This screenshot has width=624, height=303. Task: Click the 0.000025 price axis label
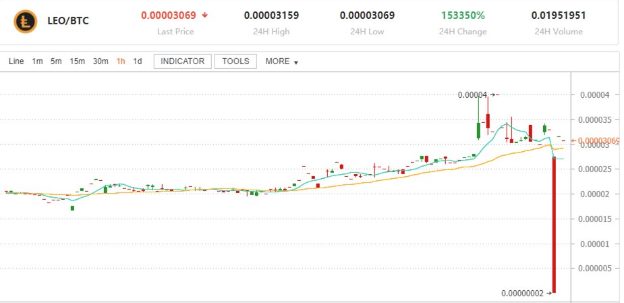tap(595, 169)
